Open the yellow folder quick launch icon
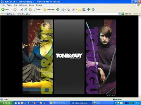Viewport: 141px width, 105px height. click(41, 103)
